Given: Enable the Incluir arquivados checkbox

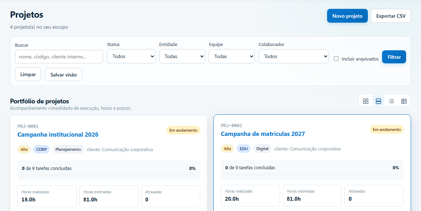Looking at the screenshot, I should (336, 59).
